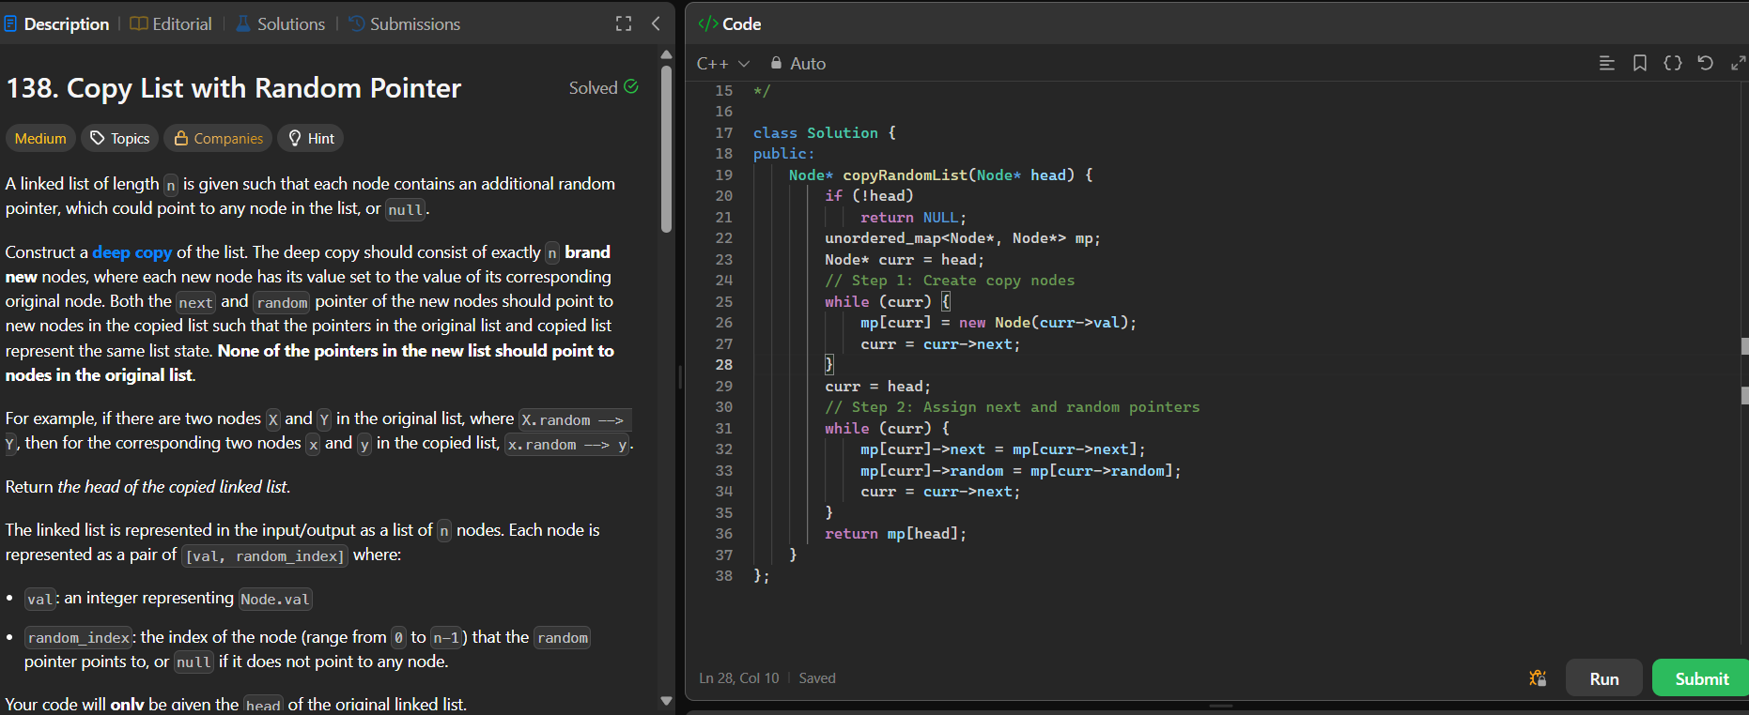This screenshot has height=715, width=1749.
Task: Go to the Submissions tab
Action: point(404,23)
